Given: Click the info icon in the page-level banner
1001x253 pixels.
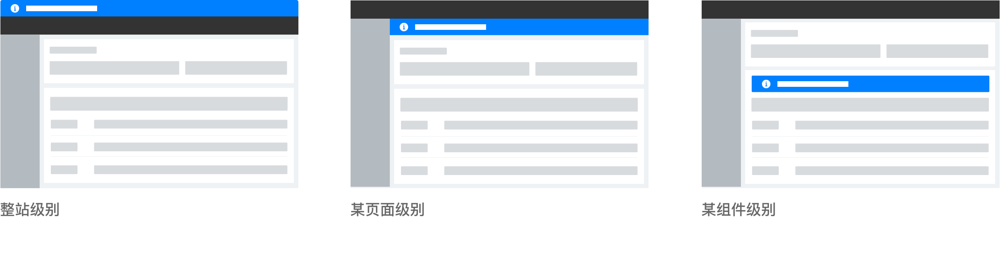Looking at the screenshot, I should pos(404,27).
